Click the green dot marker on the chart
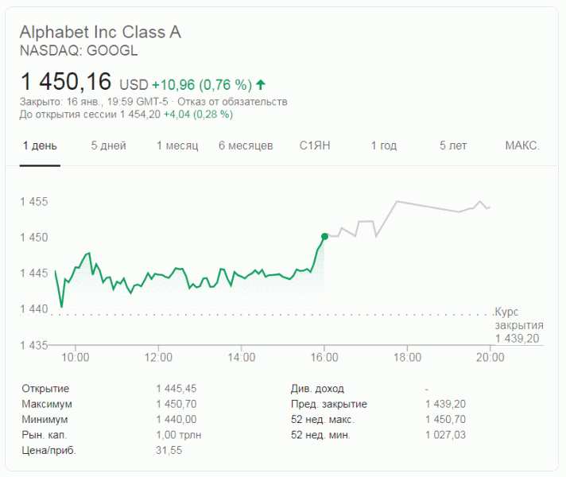This screenshot has height=477, width=566. click(x=324, y=236)
